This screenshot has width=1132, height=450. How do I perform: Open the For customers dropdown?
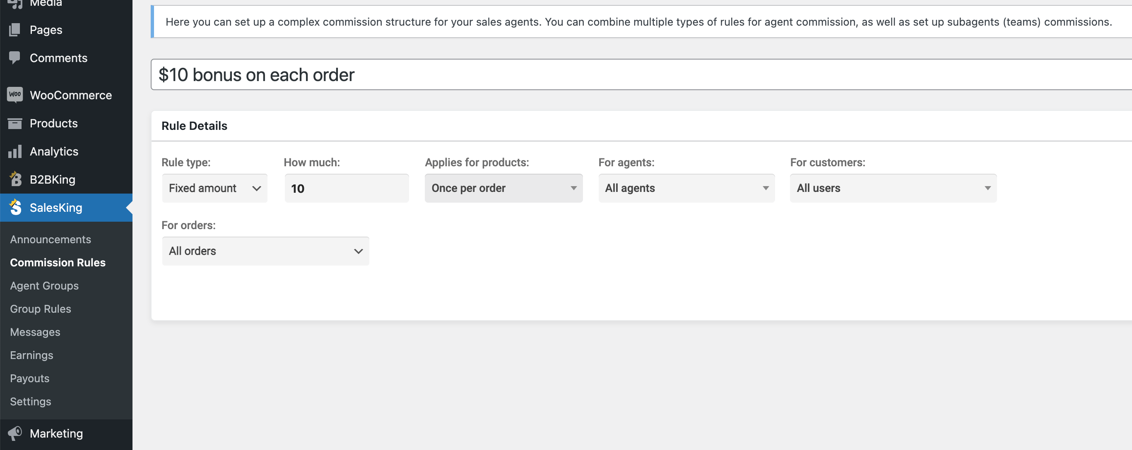[x=894, y=188]
